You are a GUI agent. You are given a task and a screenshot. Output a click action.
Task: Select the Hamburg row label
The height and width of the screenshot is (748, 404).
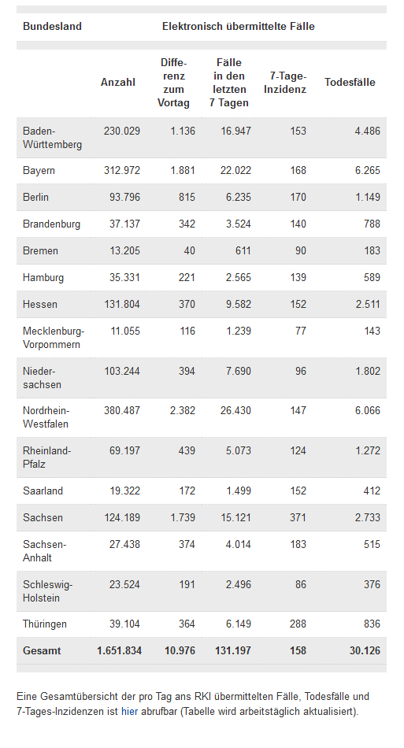coord(43,277)
